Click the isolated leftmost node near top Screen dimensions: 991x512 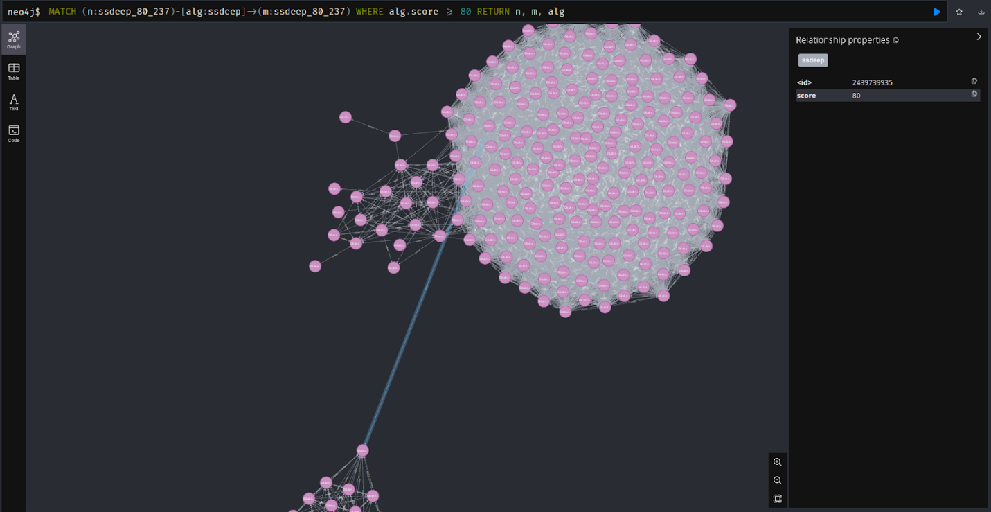346,117
